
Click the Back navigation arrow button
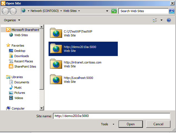(5, 11)
